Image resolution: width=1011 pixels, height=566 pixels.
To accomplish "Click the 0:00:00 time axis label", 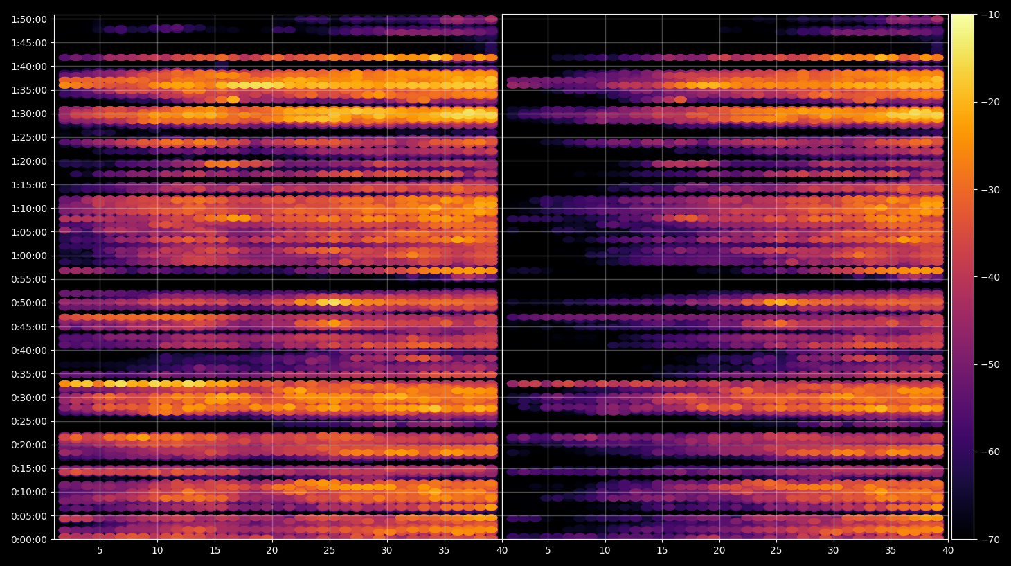I will click(x=29, y=540).
